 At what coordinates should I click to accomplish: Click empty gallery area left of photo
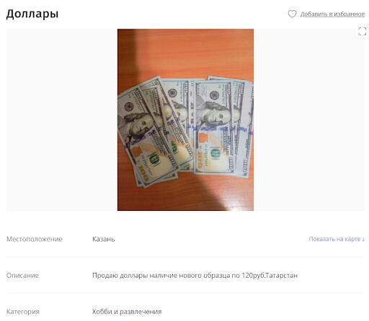[x=62, y=119]
